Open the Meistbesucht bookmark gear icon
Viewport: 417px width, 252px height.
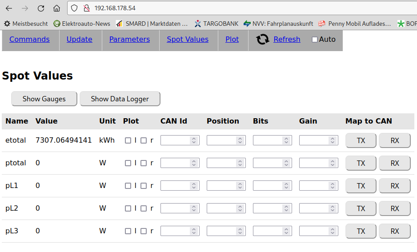coord(7,24)
